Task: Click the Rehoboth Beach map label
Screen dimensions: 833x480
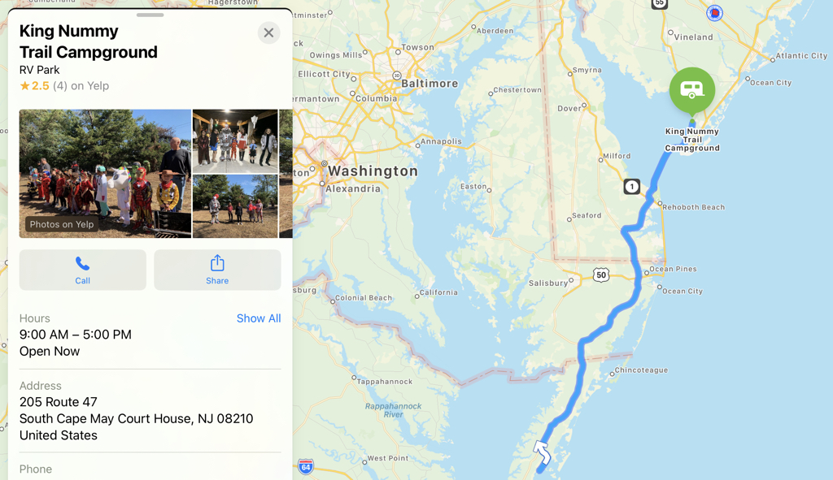Action: (693, 207)
